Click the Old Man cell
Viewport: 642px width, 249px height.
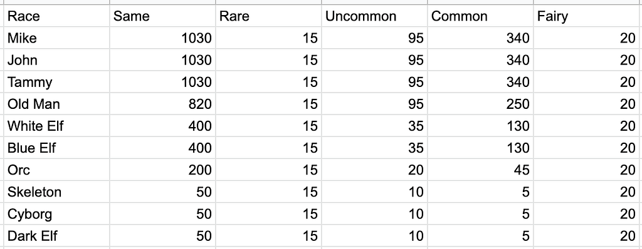[x=56, y=104]
